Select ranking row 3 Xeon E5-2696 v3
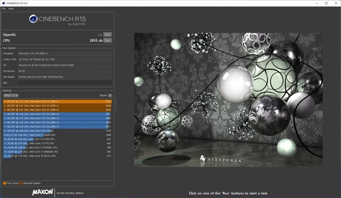341x198 pixels. tap(57, 110)
